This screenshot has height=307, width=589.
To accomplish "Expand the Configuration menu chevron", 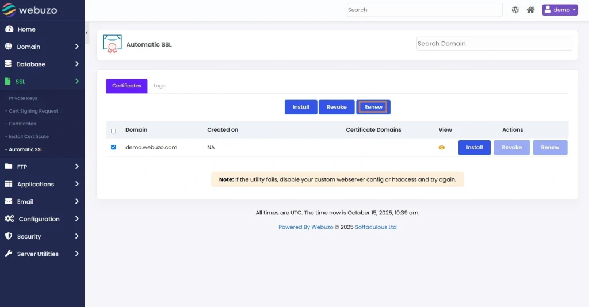I will point(77,218).
